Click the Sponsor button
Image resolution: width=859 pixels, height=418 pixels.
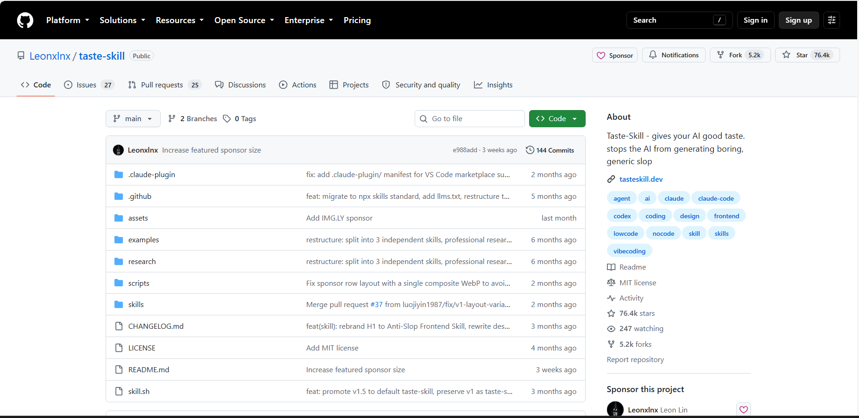[615, 55]
